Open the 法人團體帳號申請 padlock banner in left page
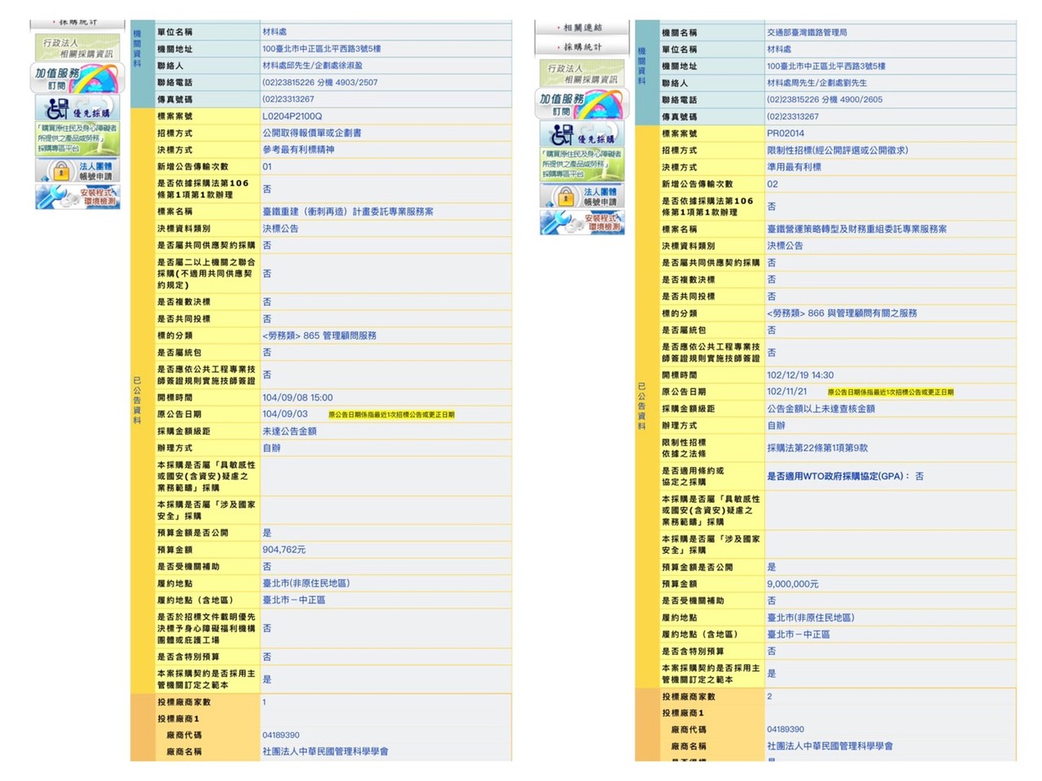1042x781 pixels. coord(78,170)
